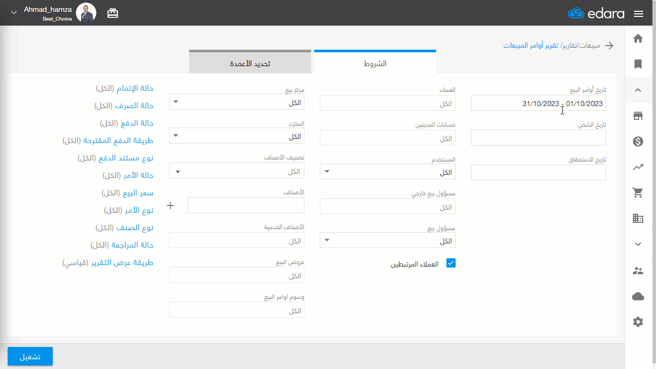
Task: Open the settings gear in sidebar
Action: tap(638, 322)
